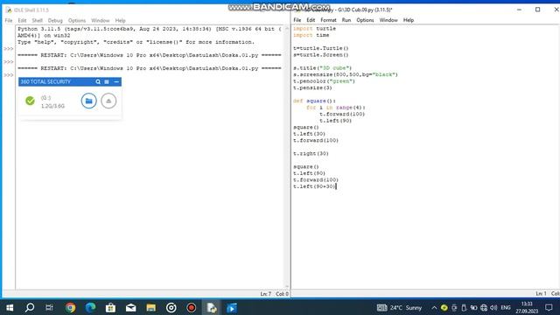Open the File menu in the editor window

point(297,20)
